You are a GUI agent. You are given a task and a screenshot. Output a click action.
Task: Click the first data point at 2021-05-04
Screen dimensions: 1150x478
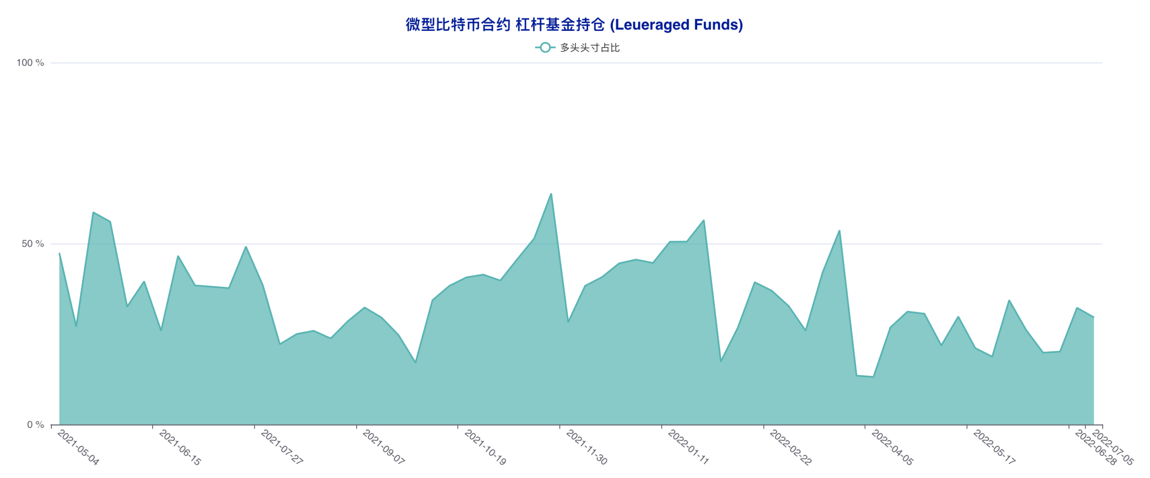coord(60,253)
